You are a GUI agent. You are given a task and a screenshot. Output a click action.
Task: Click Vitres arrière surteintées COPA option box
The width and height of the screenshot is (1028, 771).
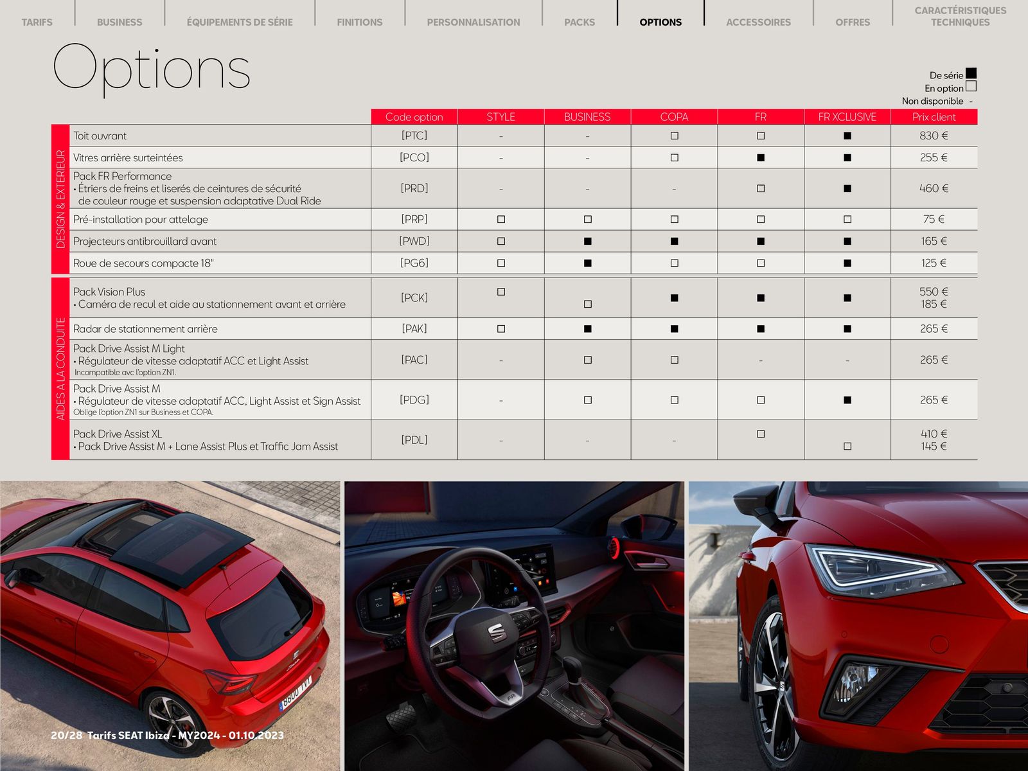[x=674, y=157]
